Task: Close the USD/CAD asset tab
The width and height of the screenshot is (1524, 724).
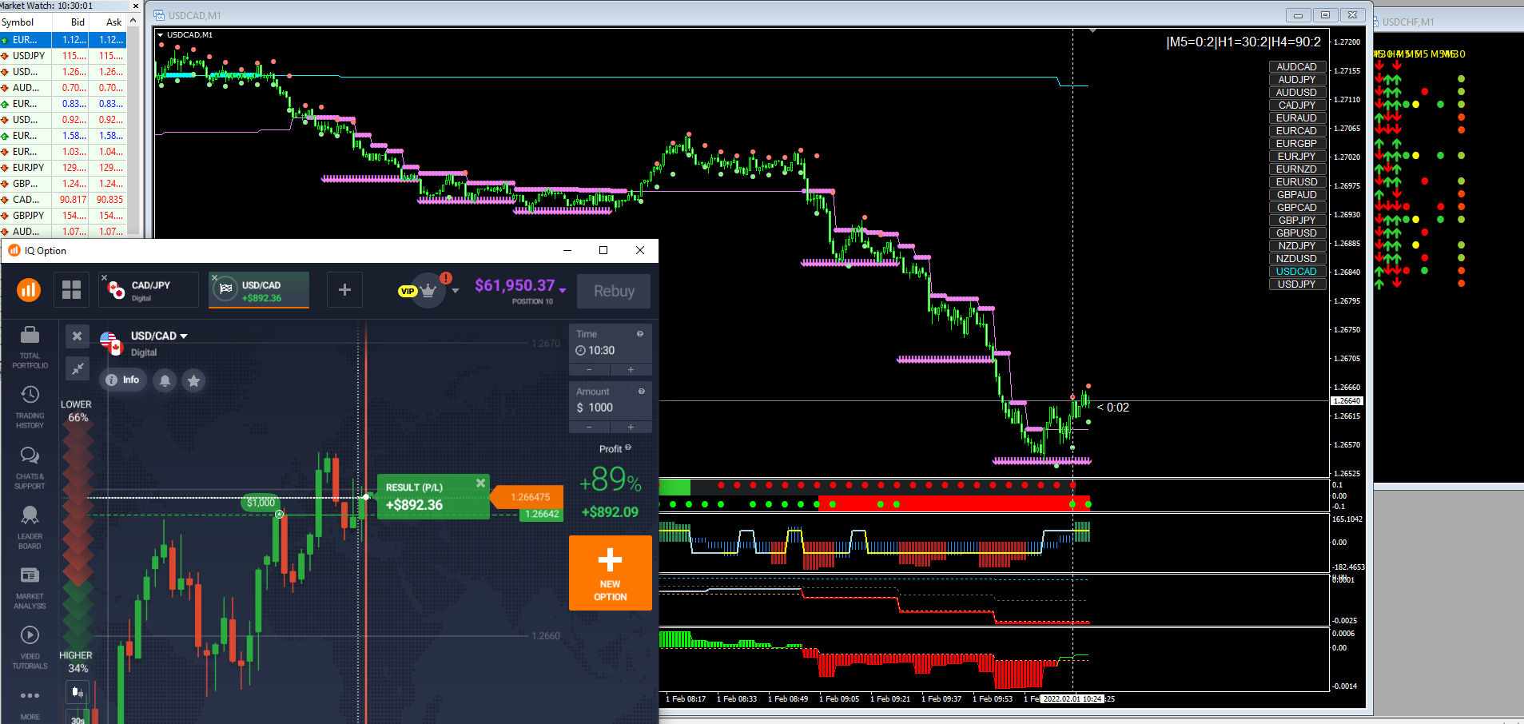Action: 214,277
